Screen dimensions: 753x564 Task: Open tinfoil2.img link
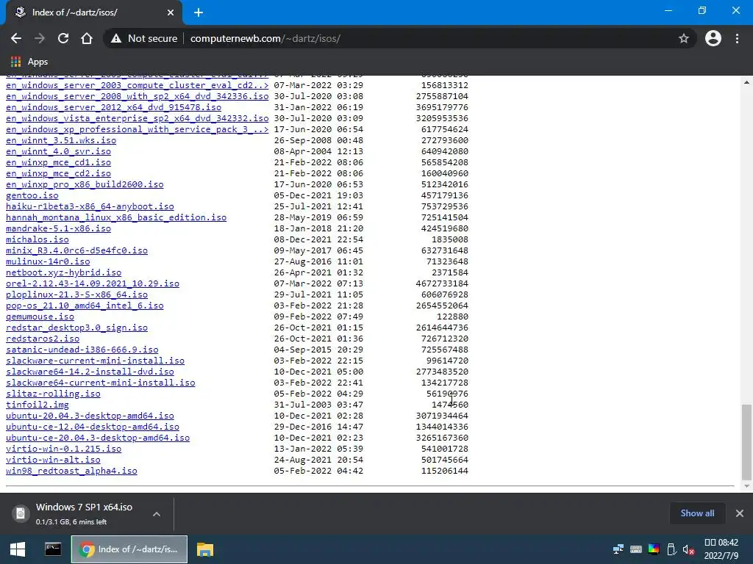tap(38, 405)
